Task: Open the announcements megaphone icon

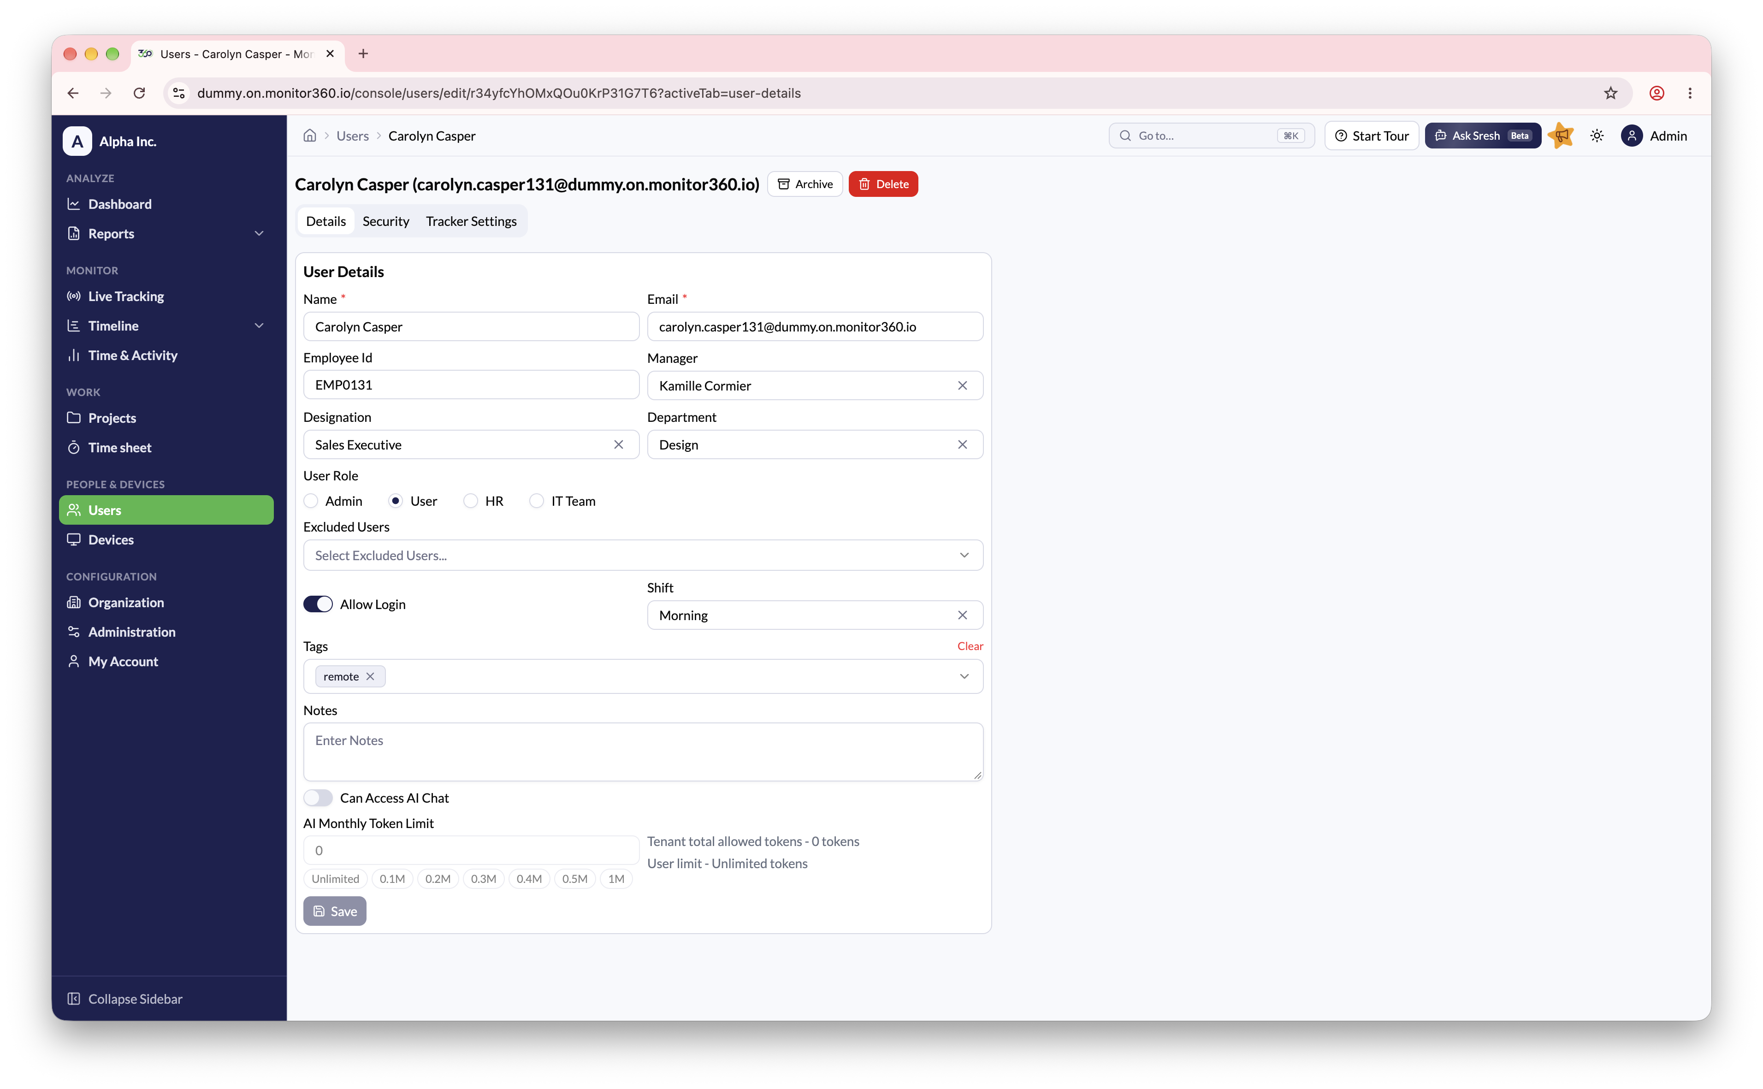Action: [x=1561, y=136]
